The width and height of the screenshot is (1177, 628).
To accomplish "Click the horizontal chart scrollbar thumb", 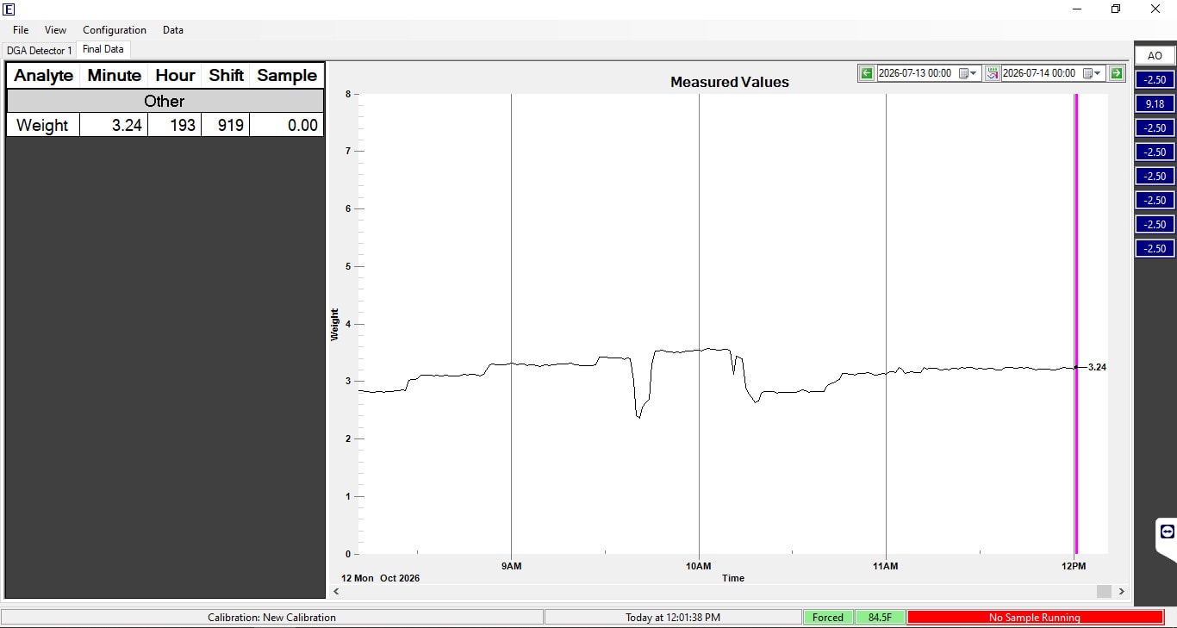I will coord(1104,591).
